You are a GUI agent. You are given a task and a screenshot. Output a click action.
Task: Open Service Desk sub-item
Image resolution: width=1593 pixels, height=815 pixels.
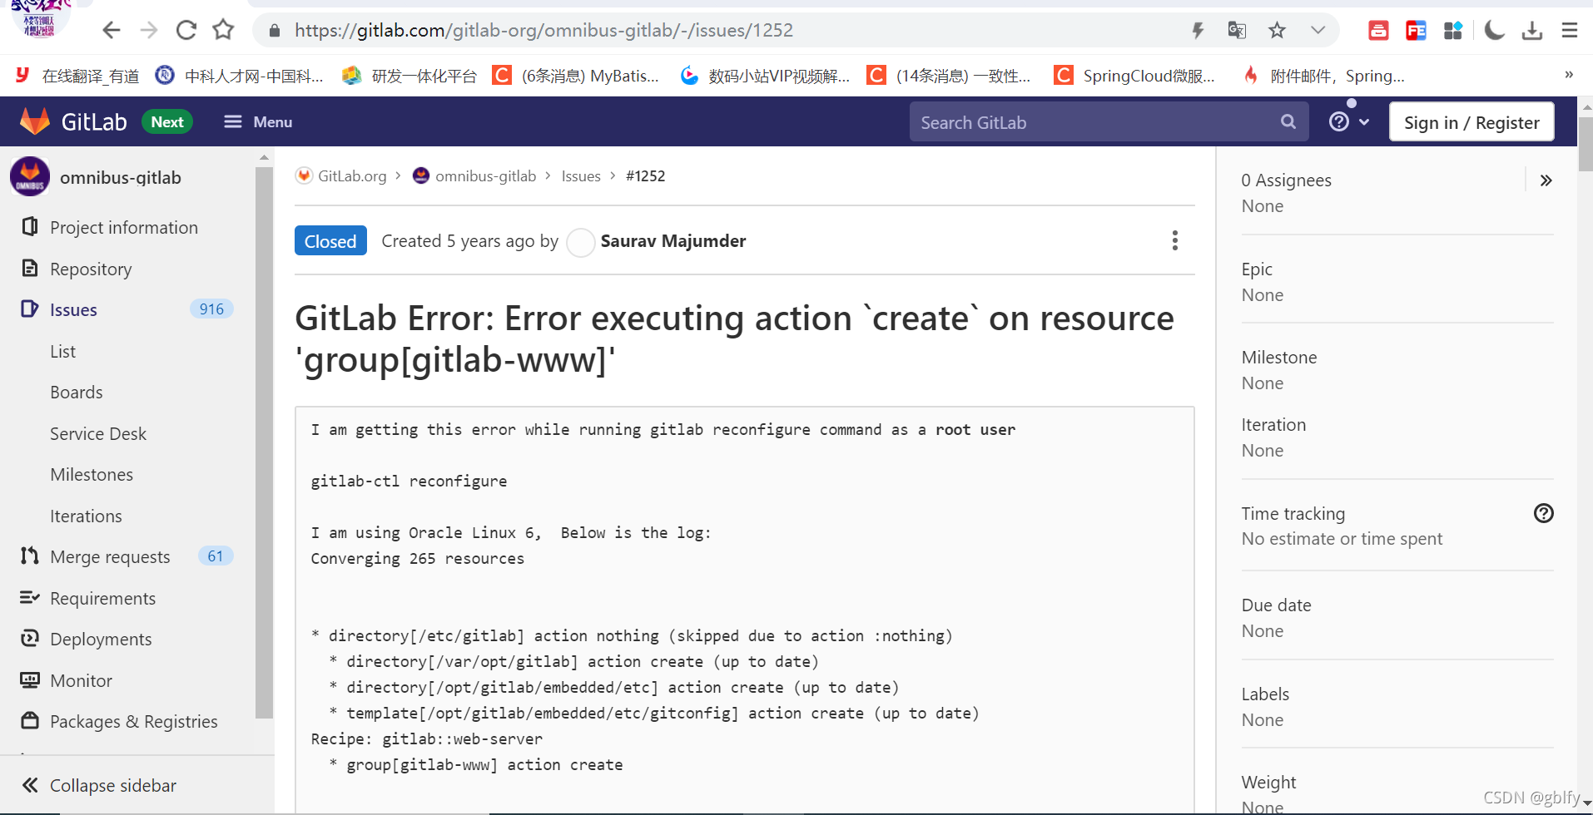pyautogui.click(x=98, y=433)
